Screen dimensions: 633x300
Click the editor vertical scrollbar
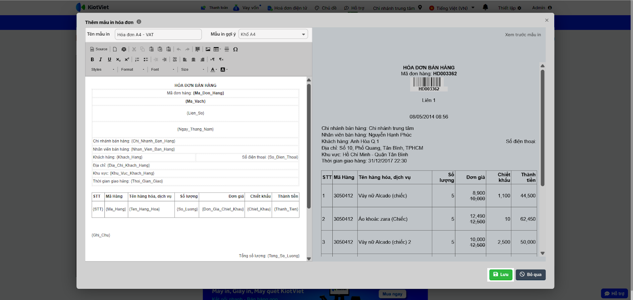tap(309, 146)
